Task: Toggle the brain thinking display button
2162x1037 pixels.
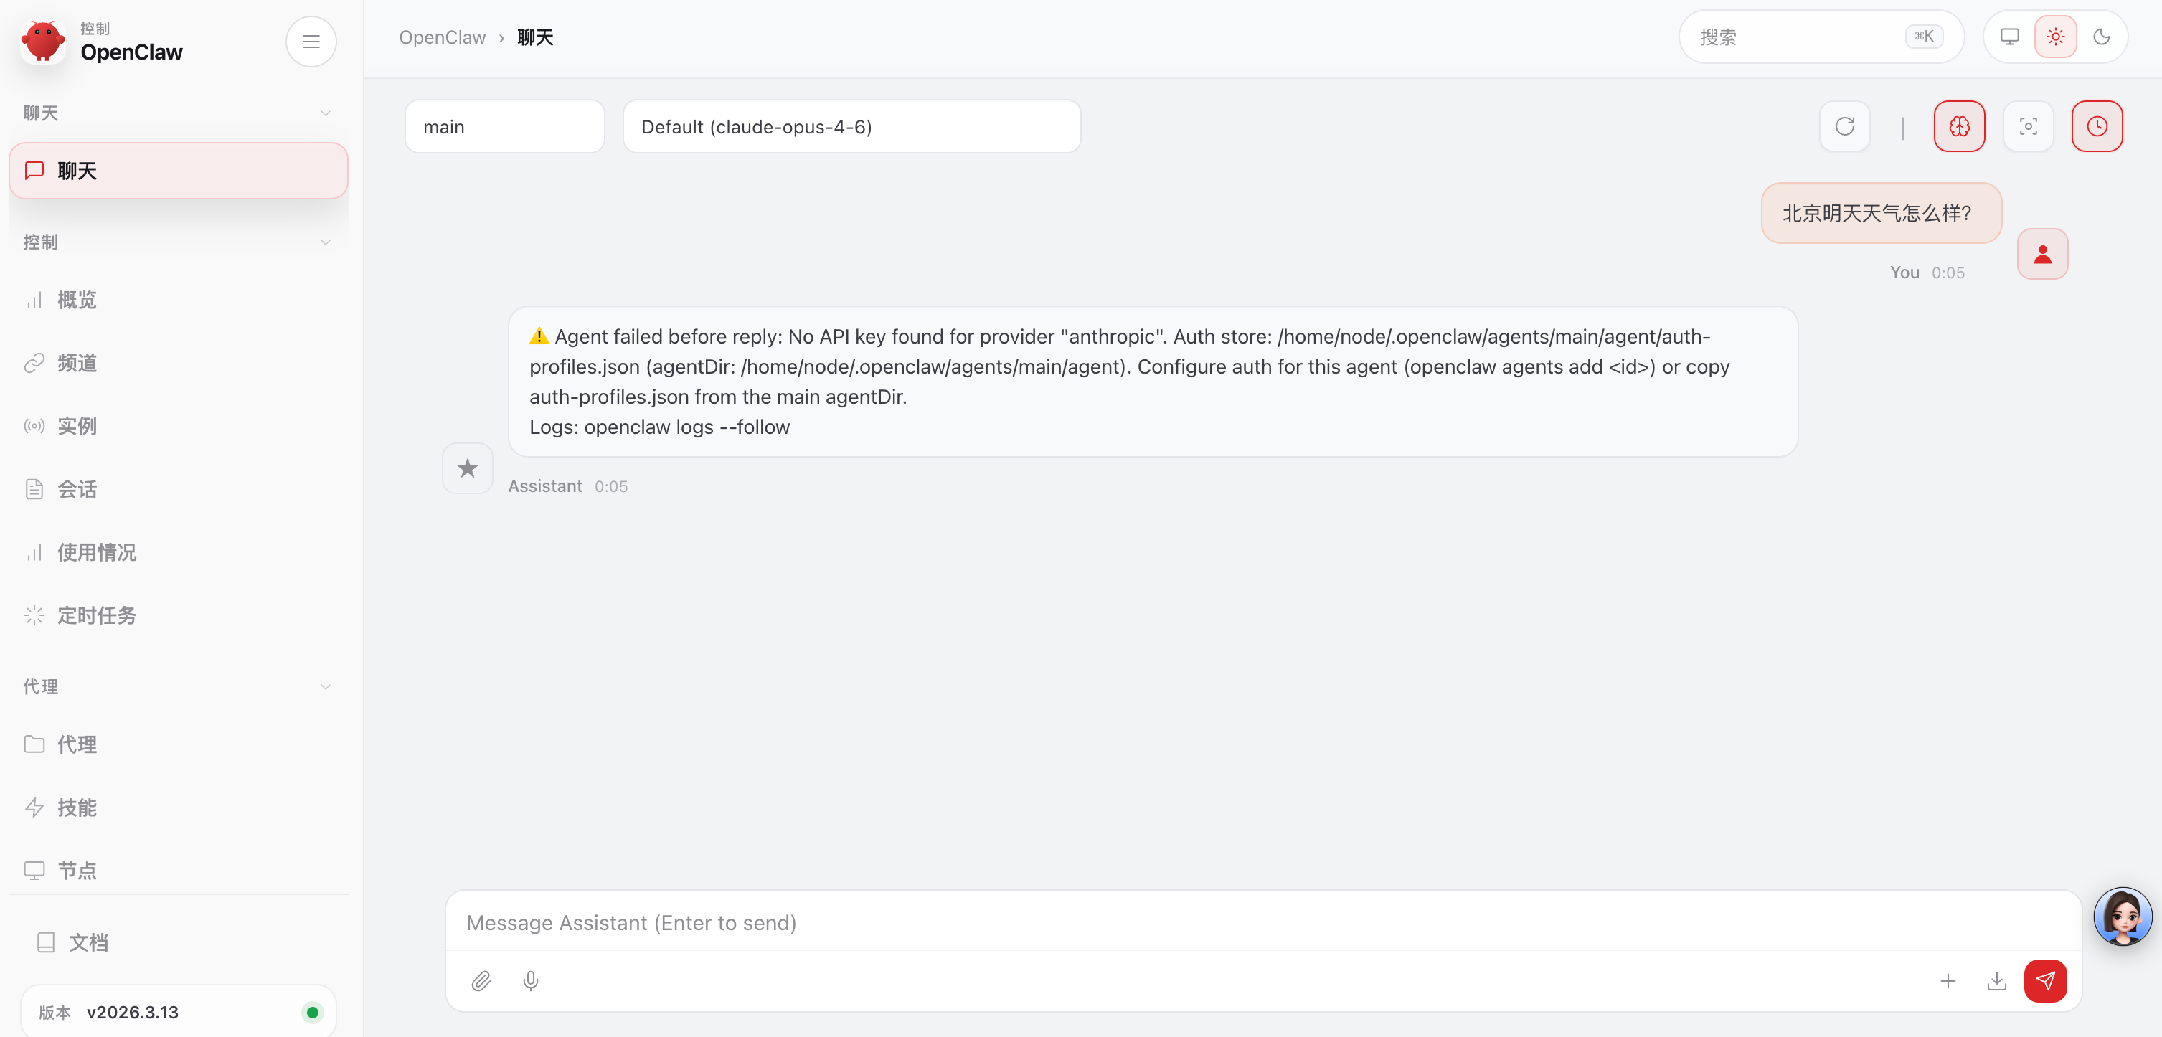Action: [x=1959, y=127]
